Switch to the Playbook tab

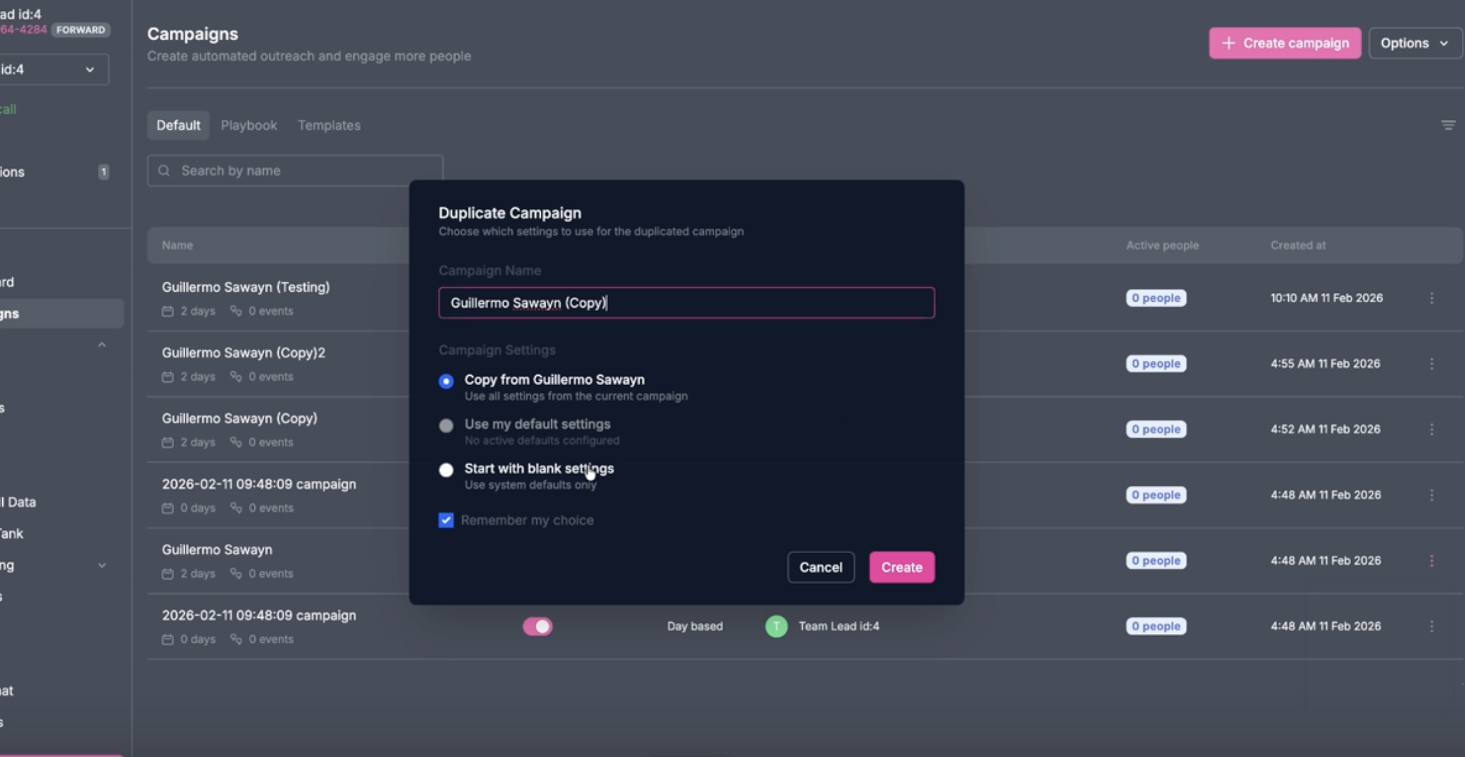click(248, 125)
